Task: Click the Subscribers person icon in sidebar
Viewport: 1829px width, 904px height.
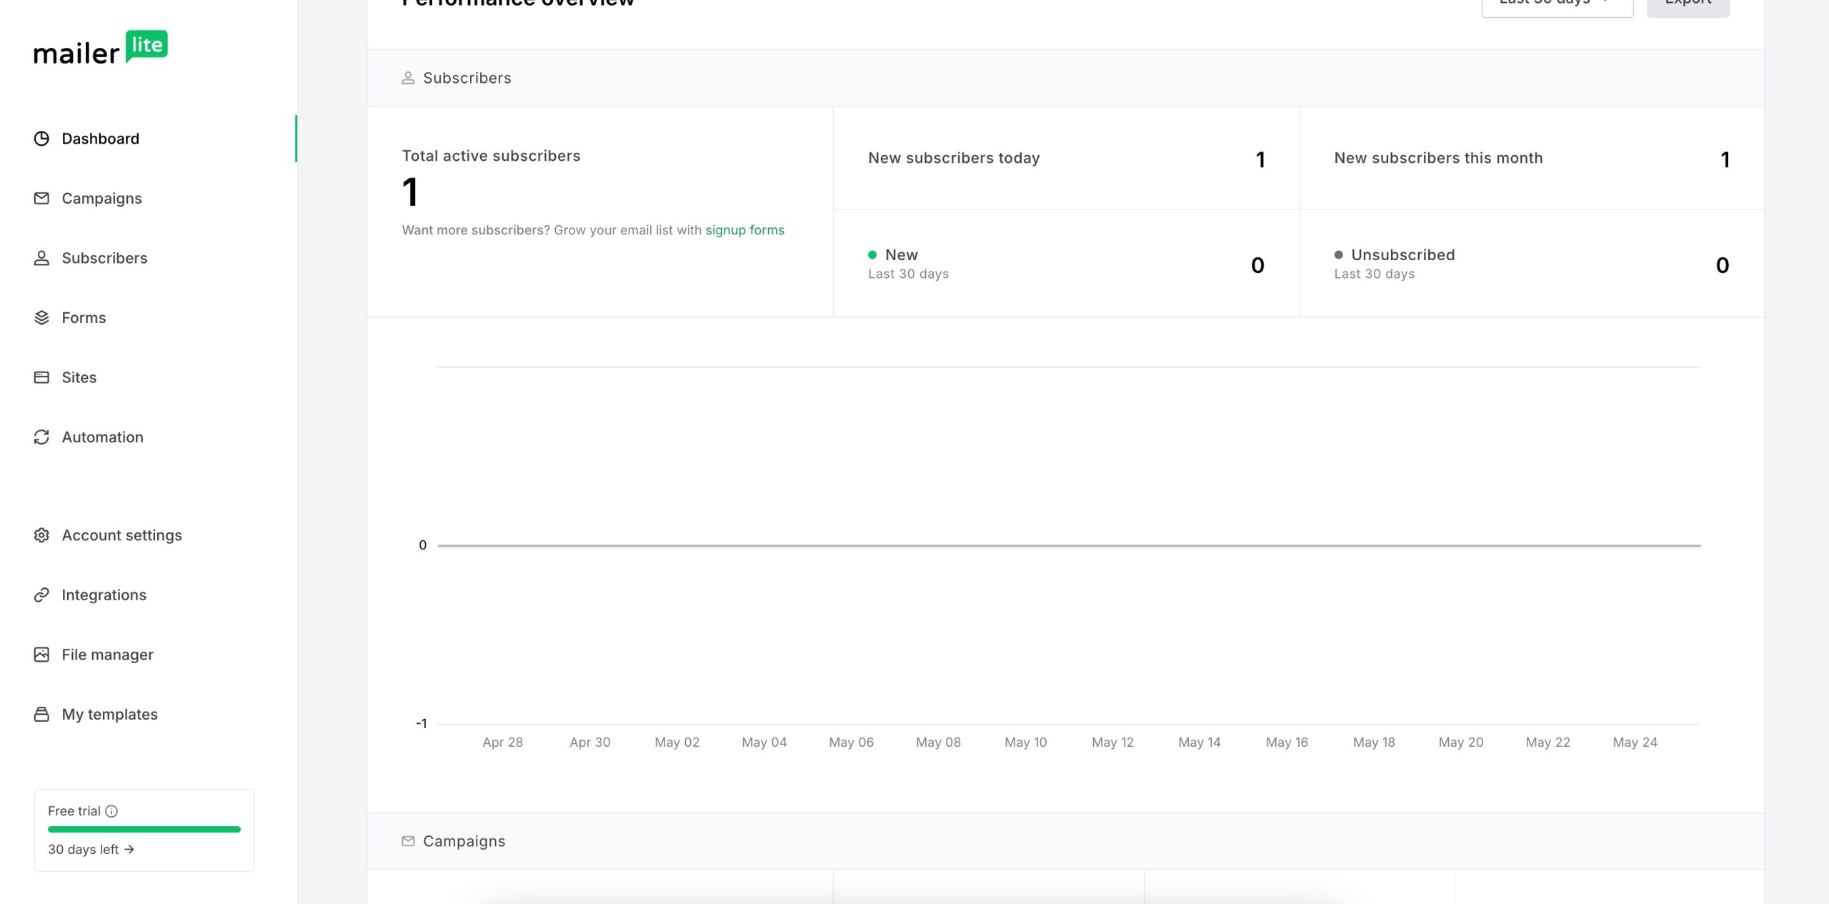Action: (41, 258)
